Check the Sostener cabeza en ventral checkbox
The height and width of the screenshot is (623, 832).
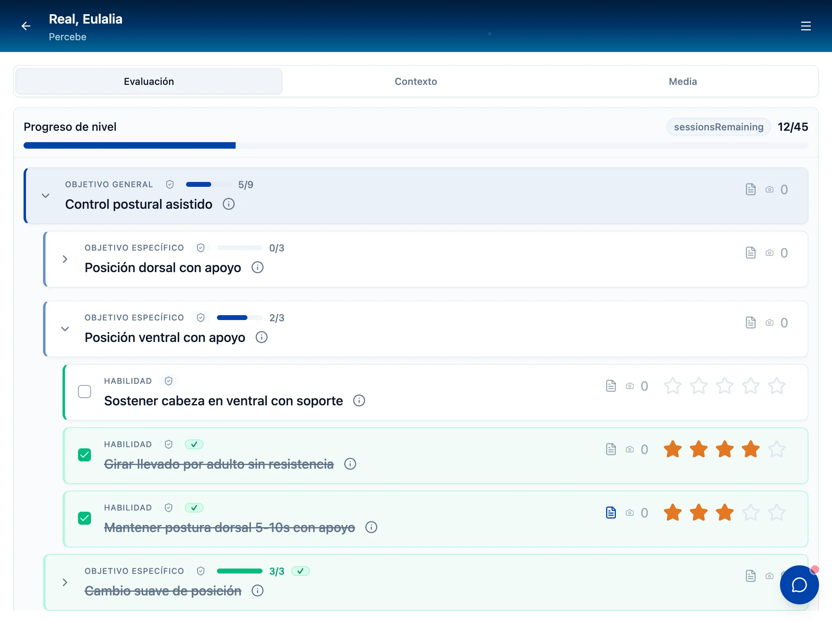[84, 392]
